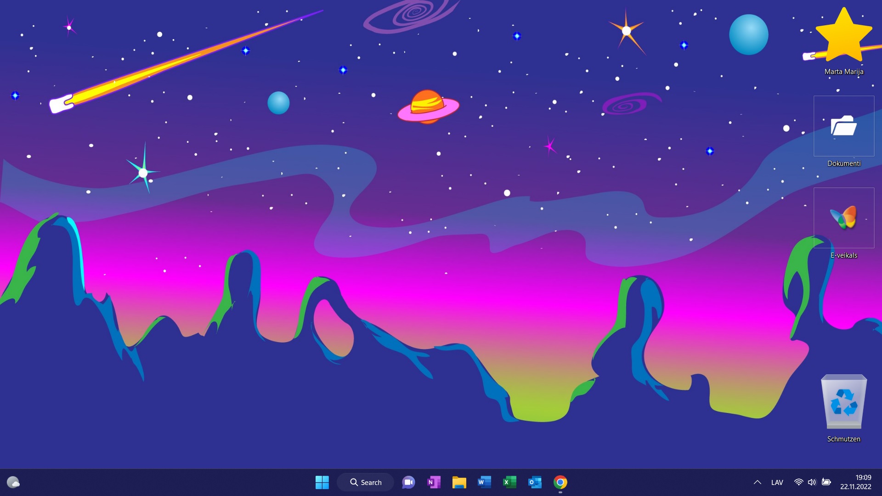Open the Windows Start menu
This screenshot has height=496, width=882.
pyautogui.click(x=322, y=482)
